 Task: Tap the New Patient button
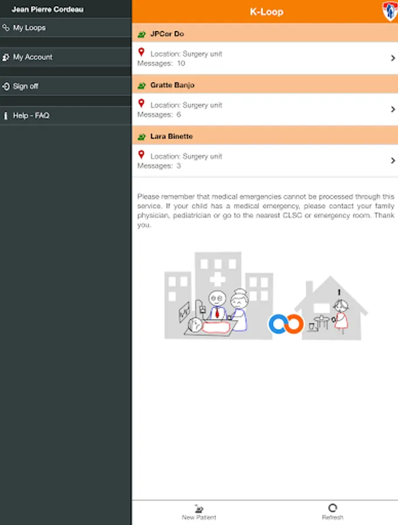(199, 513)
